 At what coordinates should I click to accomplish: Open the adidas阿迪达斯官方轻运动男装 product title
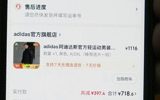pyautogui.click(x=79, y=47)
